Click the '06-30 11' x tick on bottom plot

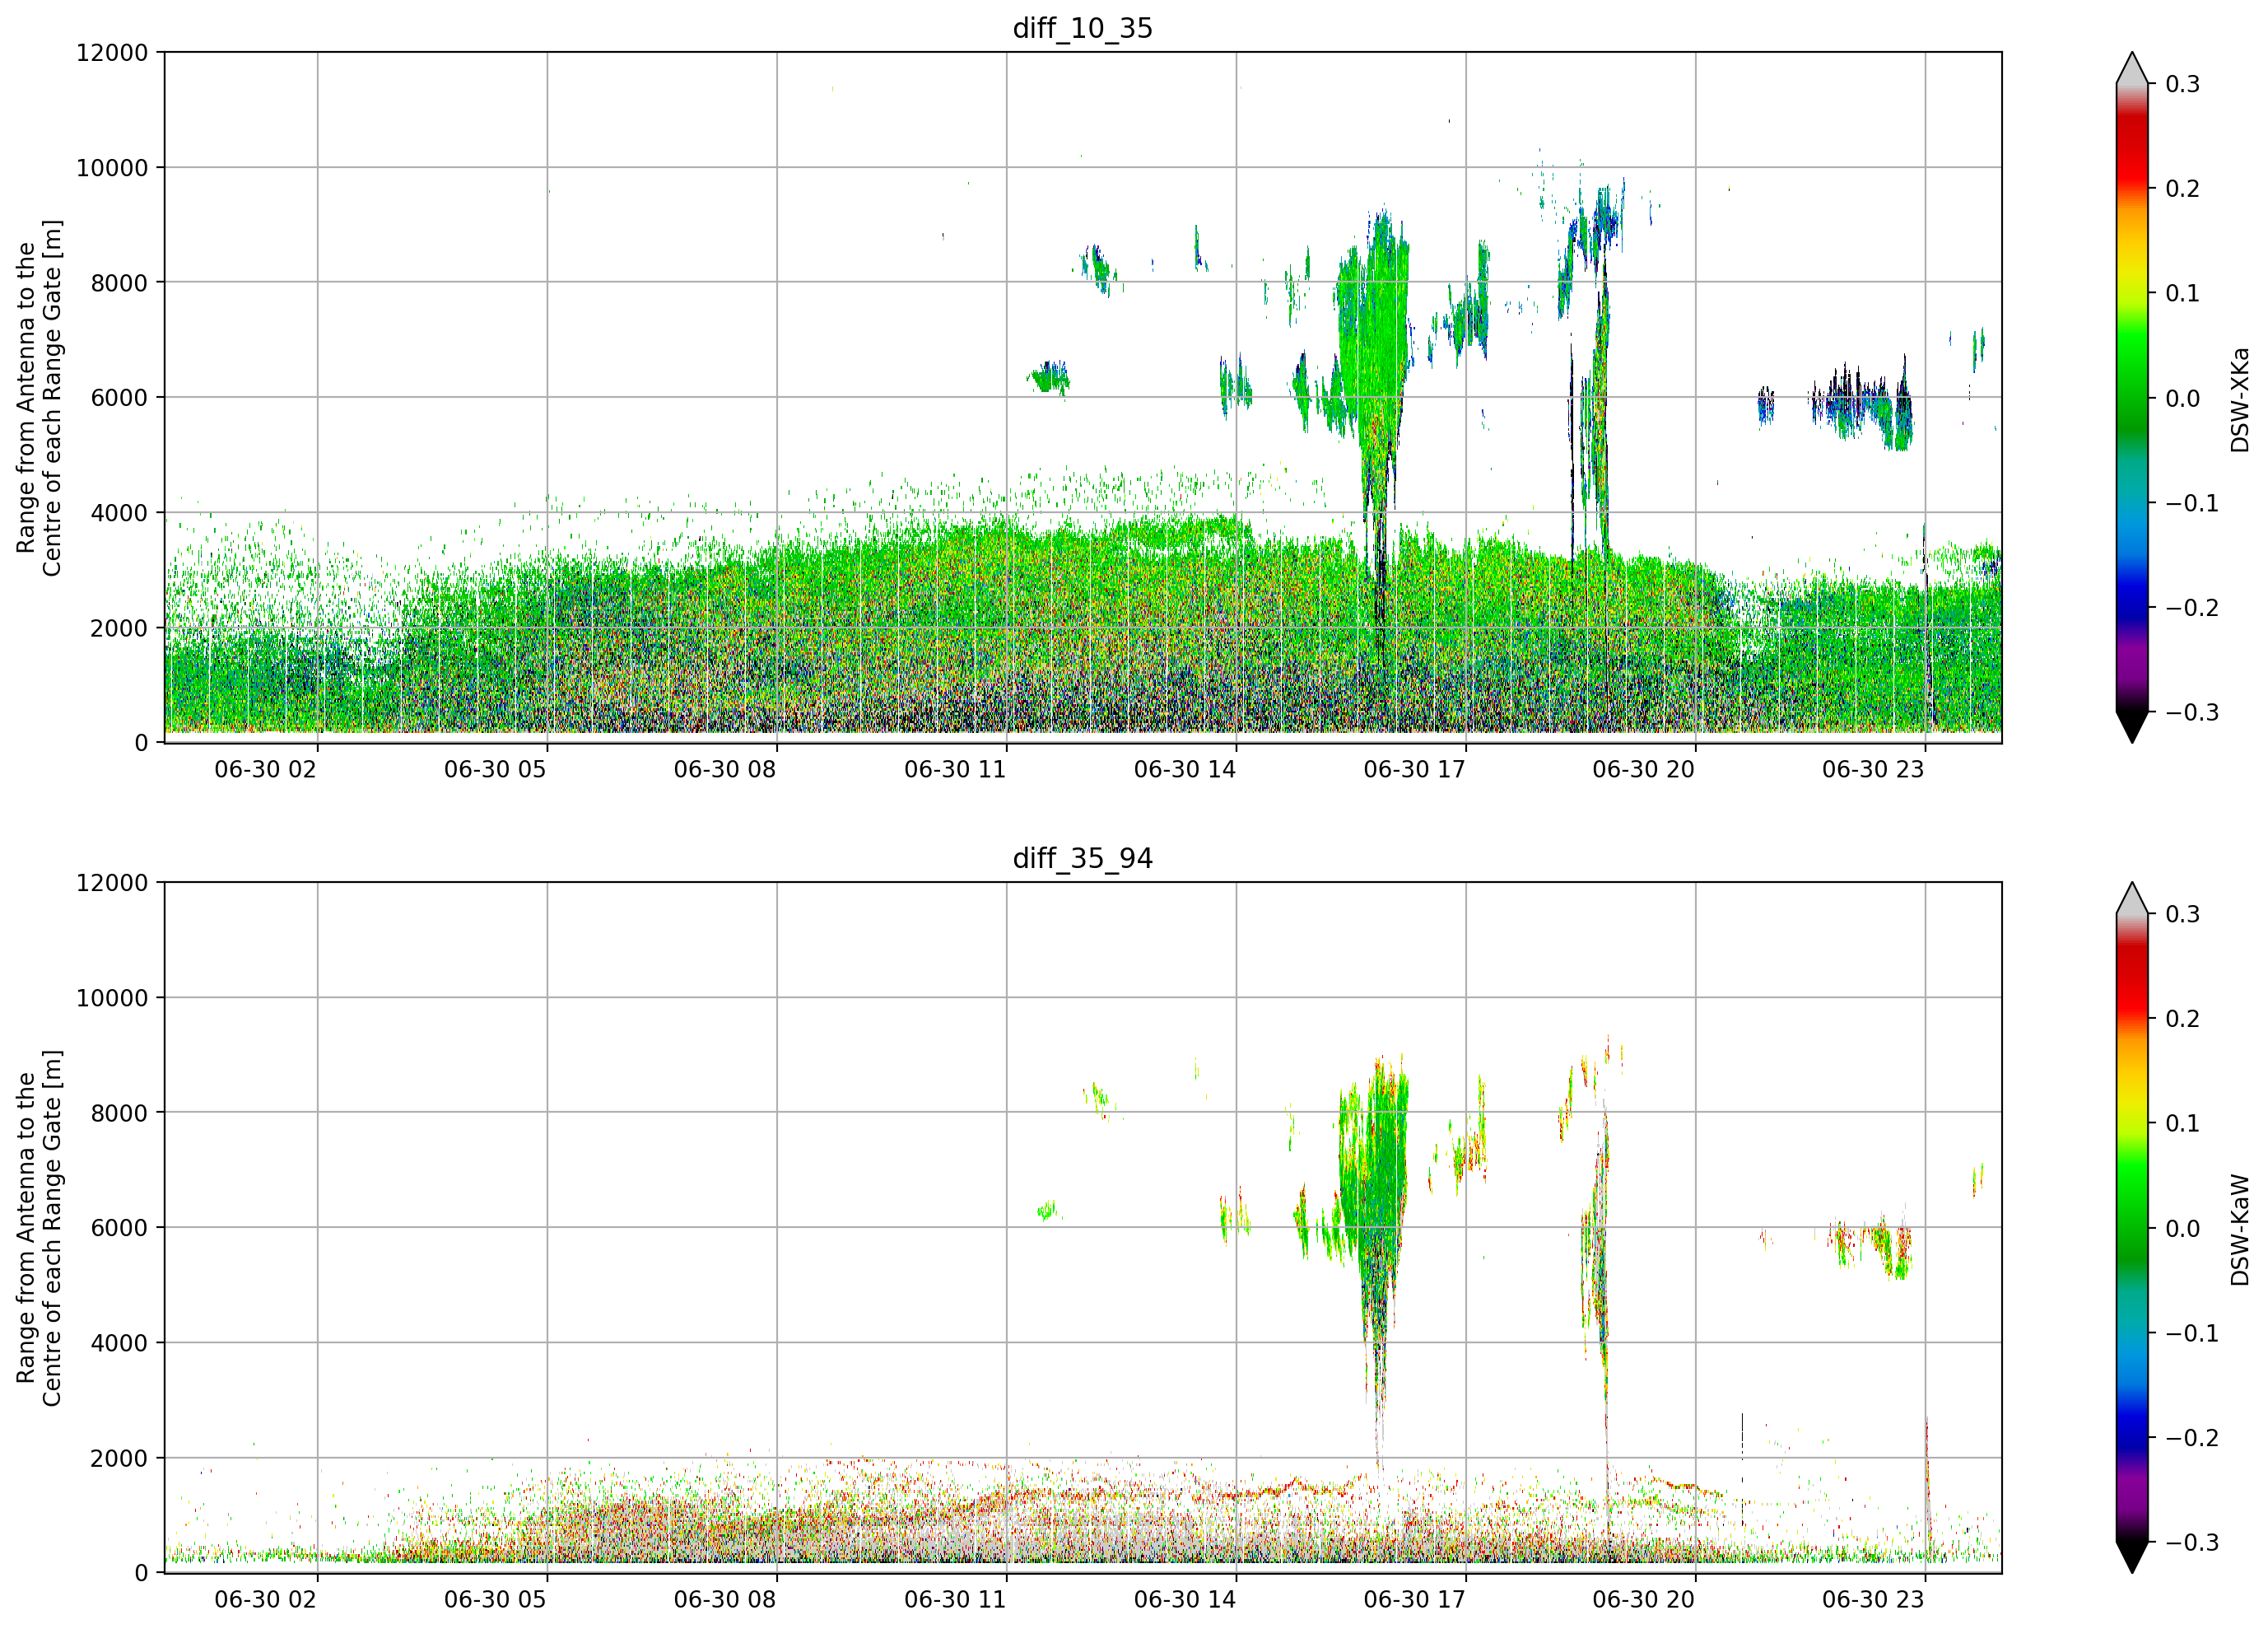pos(955,1600)
